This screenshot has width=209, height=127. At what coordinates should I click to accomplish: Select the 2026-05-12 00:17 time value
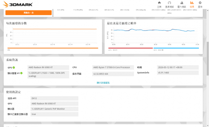(x=178, y=68)
